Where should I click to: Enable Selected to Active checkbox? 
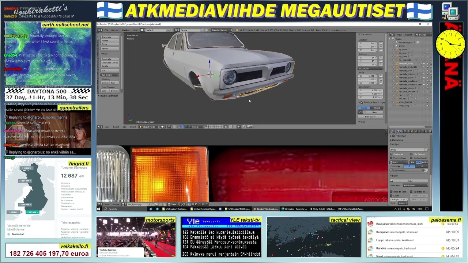411,192
